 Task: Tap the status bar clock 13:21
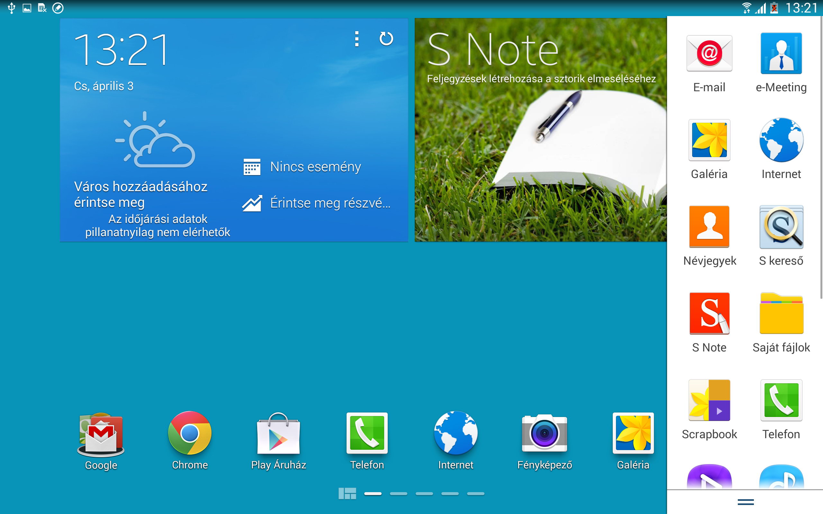[801, 8]
